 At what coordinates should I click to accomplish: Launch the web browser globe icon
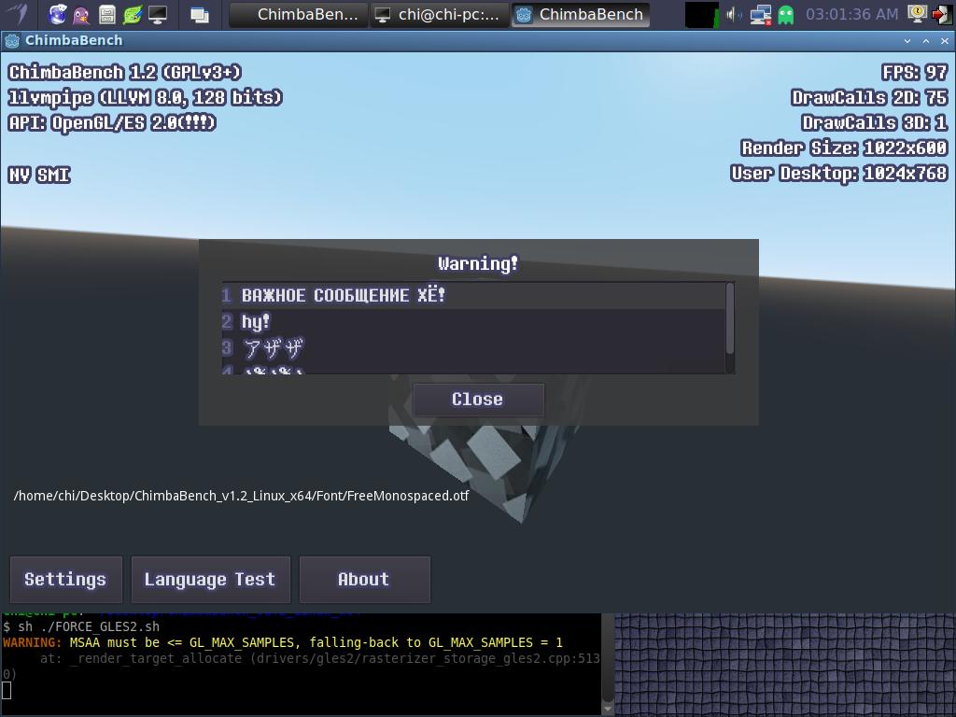(x=57, y=14)
